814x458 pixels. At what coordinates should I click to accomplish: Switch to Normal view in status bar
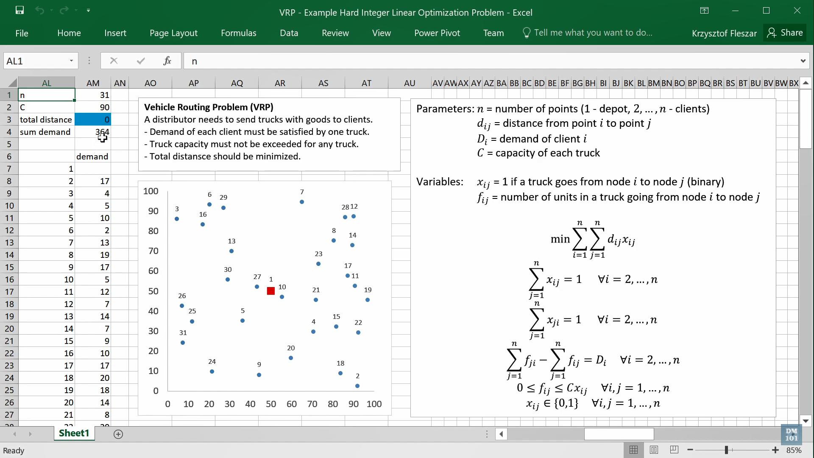[633, 450]
